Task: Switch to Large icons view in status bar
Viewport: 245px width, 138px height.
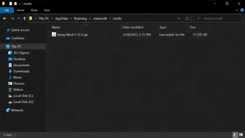Action: (241, 135)
